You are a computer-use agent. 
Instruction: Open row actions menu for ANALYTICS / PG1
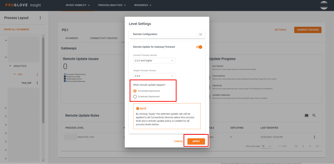[x=314, y=137]
